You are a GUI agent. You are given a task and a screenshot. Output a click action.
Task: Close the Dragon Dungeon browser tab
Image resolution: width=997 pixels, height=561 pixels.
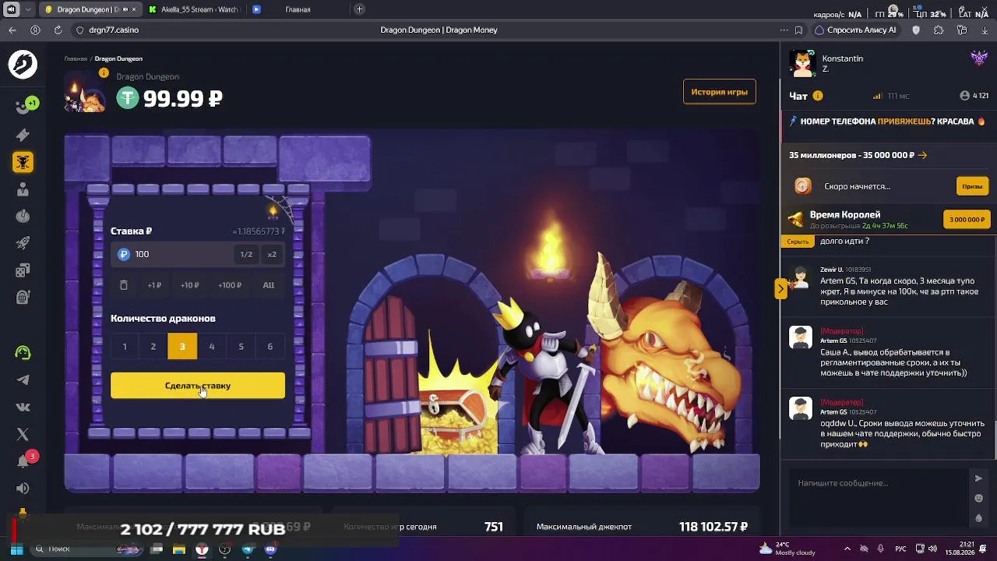(134, 9)
